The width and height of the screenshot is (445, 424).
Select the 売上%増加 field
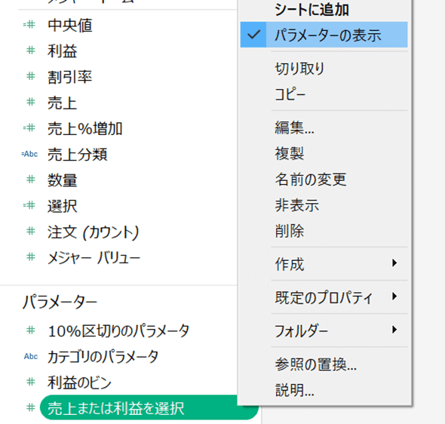point(85,128)
